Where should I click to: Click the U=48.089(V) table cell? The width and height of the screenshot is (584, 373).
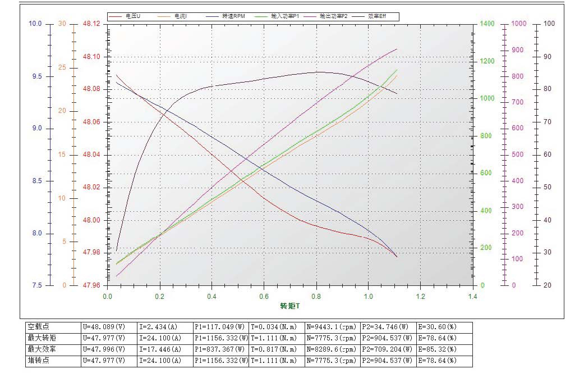104,327
